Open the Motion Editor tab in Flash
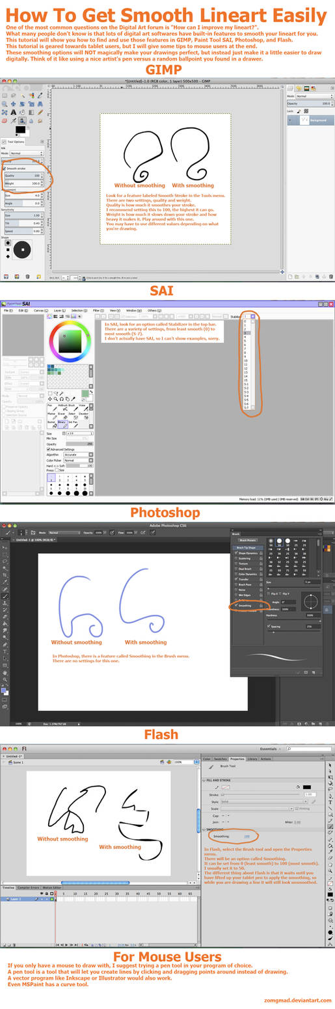This screenshot has width=335, height=1009. [x=52, y=887]
